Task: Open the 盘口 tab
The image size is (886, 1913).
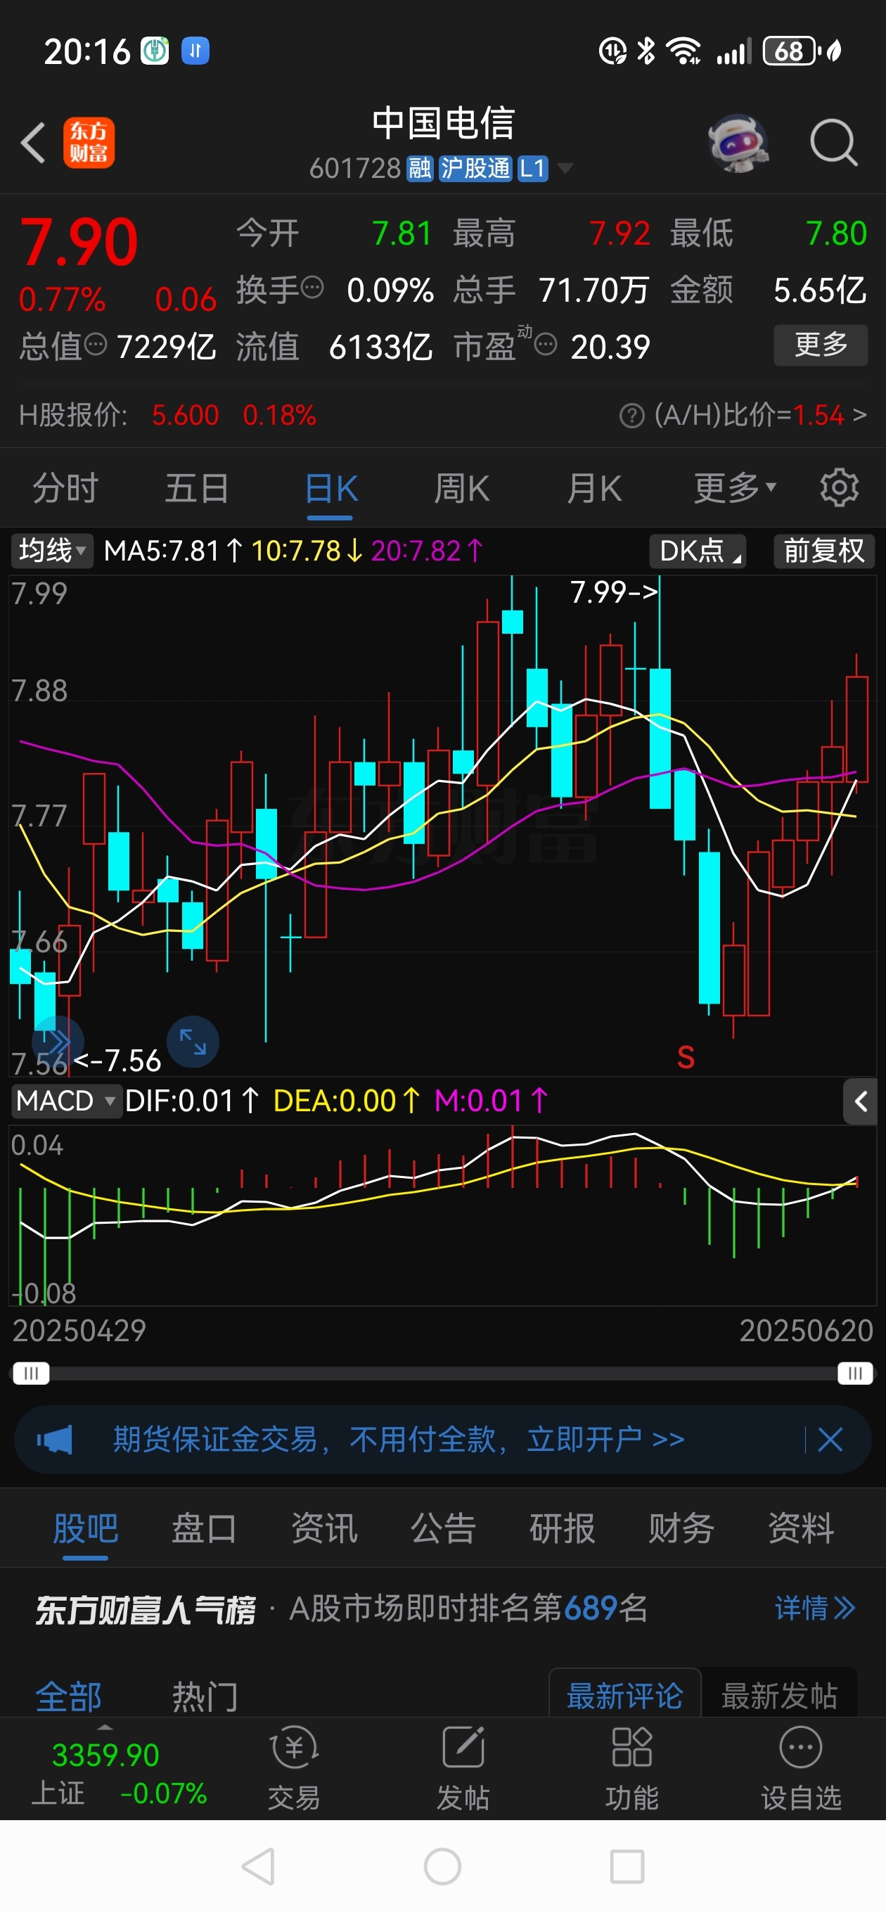Action: 204,1529
